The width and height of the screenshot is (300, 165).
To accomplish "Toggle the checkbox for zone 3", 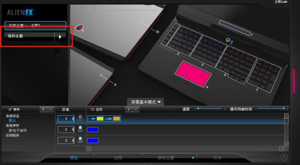I will 80,139.
